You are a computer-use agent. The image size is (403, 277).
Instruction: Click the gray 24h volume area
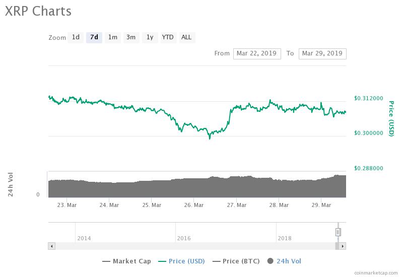click(x=197, y=187)
